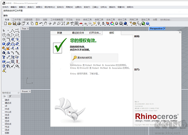Image resolution: width=188 pixels, height=135 pixels.
Task: Select the Circle tool
Action: pyautogui.click(x=4, y=35)
